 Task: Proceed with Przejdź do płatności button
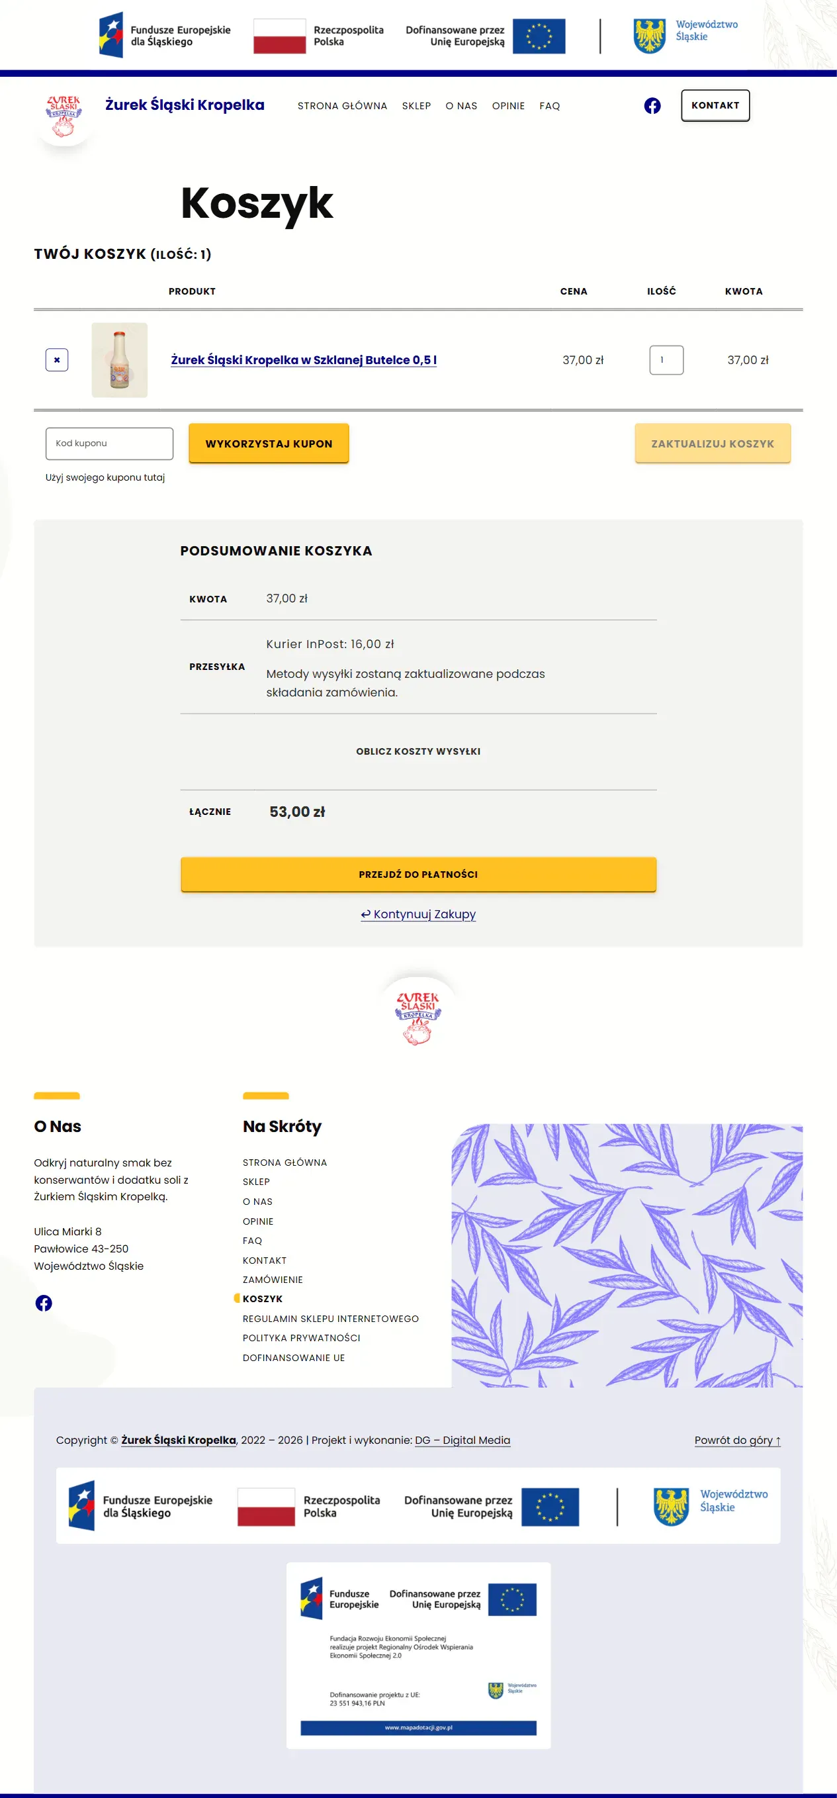(418, 875)
